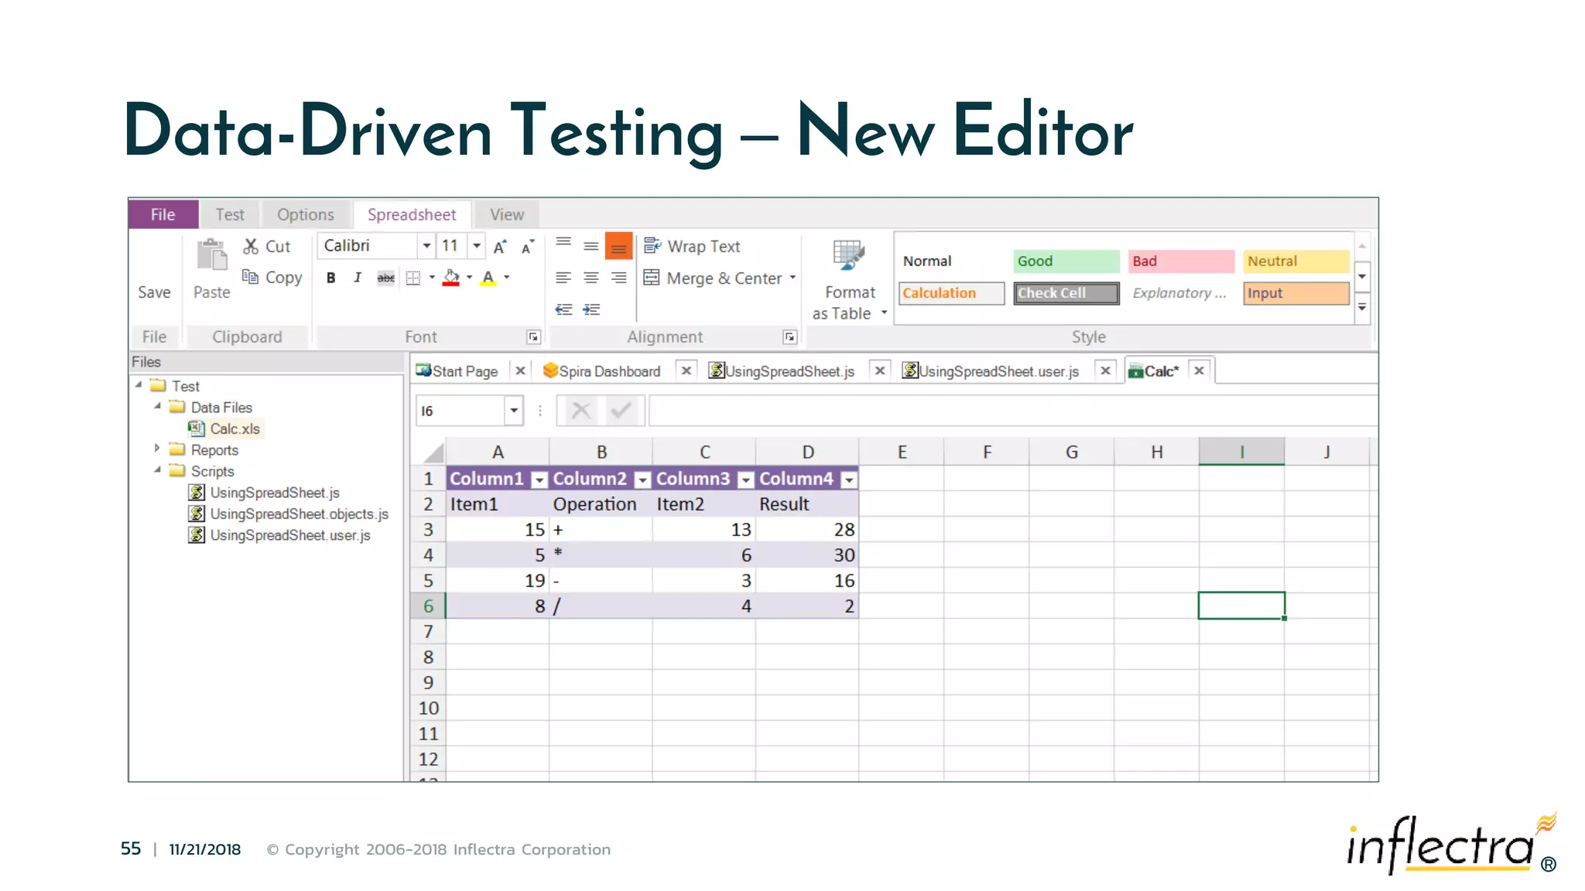Click the fill color bucket swatch
1585x891 pixels.
point(451,278)
